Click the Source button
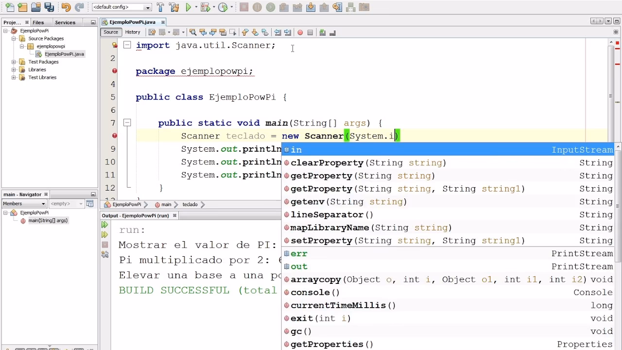The image size is (622, 350). [x=110, y=32]
